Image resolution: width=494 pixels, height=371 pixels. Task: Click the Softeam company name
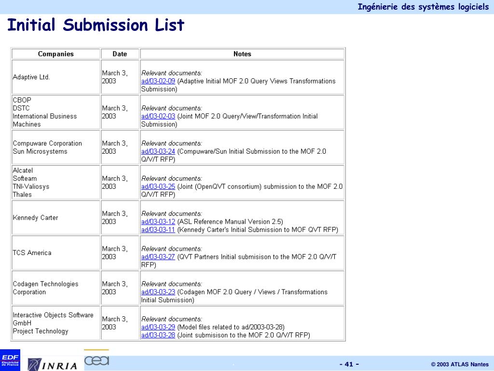pos(25,179)
